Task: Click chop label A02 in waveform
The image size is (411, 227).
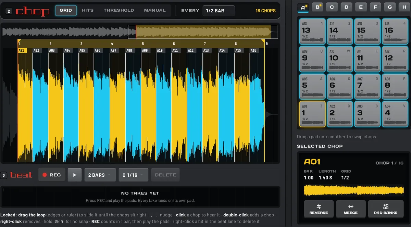Action: point(36,50)
